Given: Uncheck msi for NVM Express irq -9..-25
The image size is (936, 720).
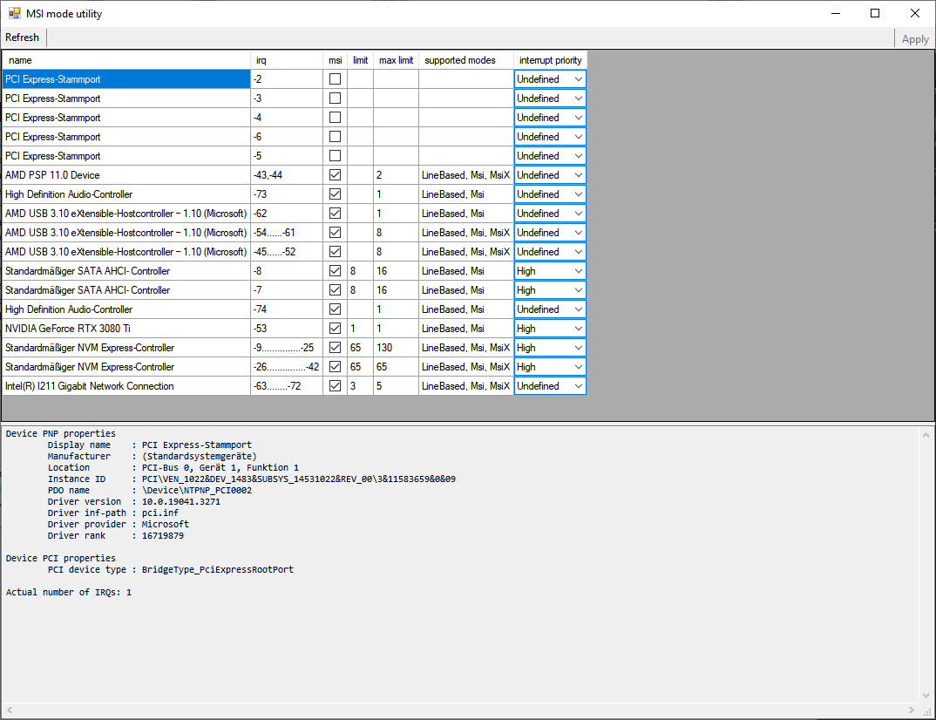Looking at the screenshot, I should (336, 348).
